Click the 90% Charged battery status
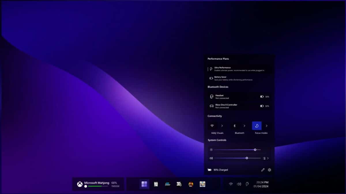The height and width of the screenshot is (194, 346). pos(221,170)
